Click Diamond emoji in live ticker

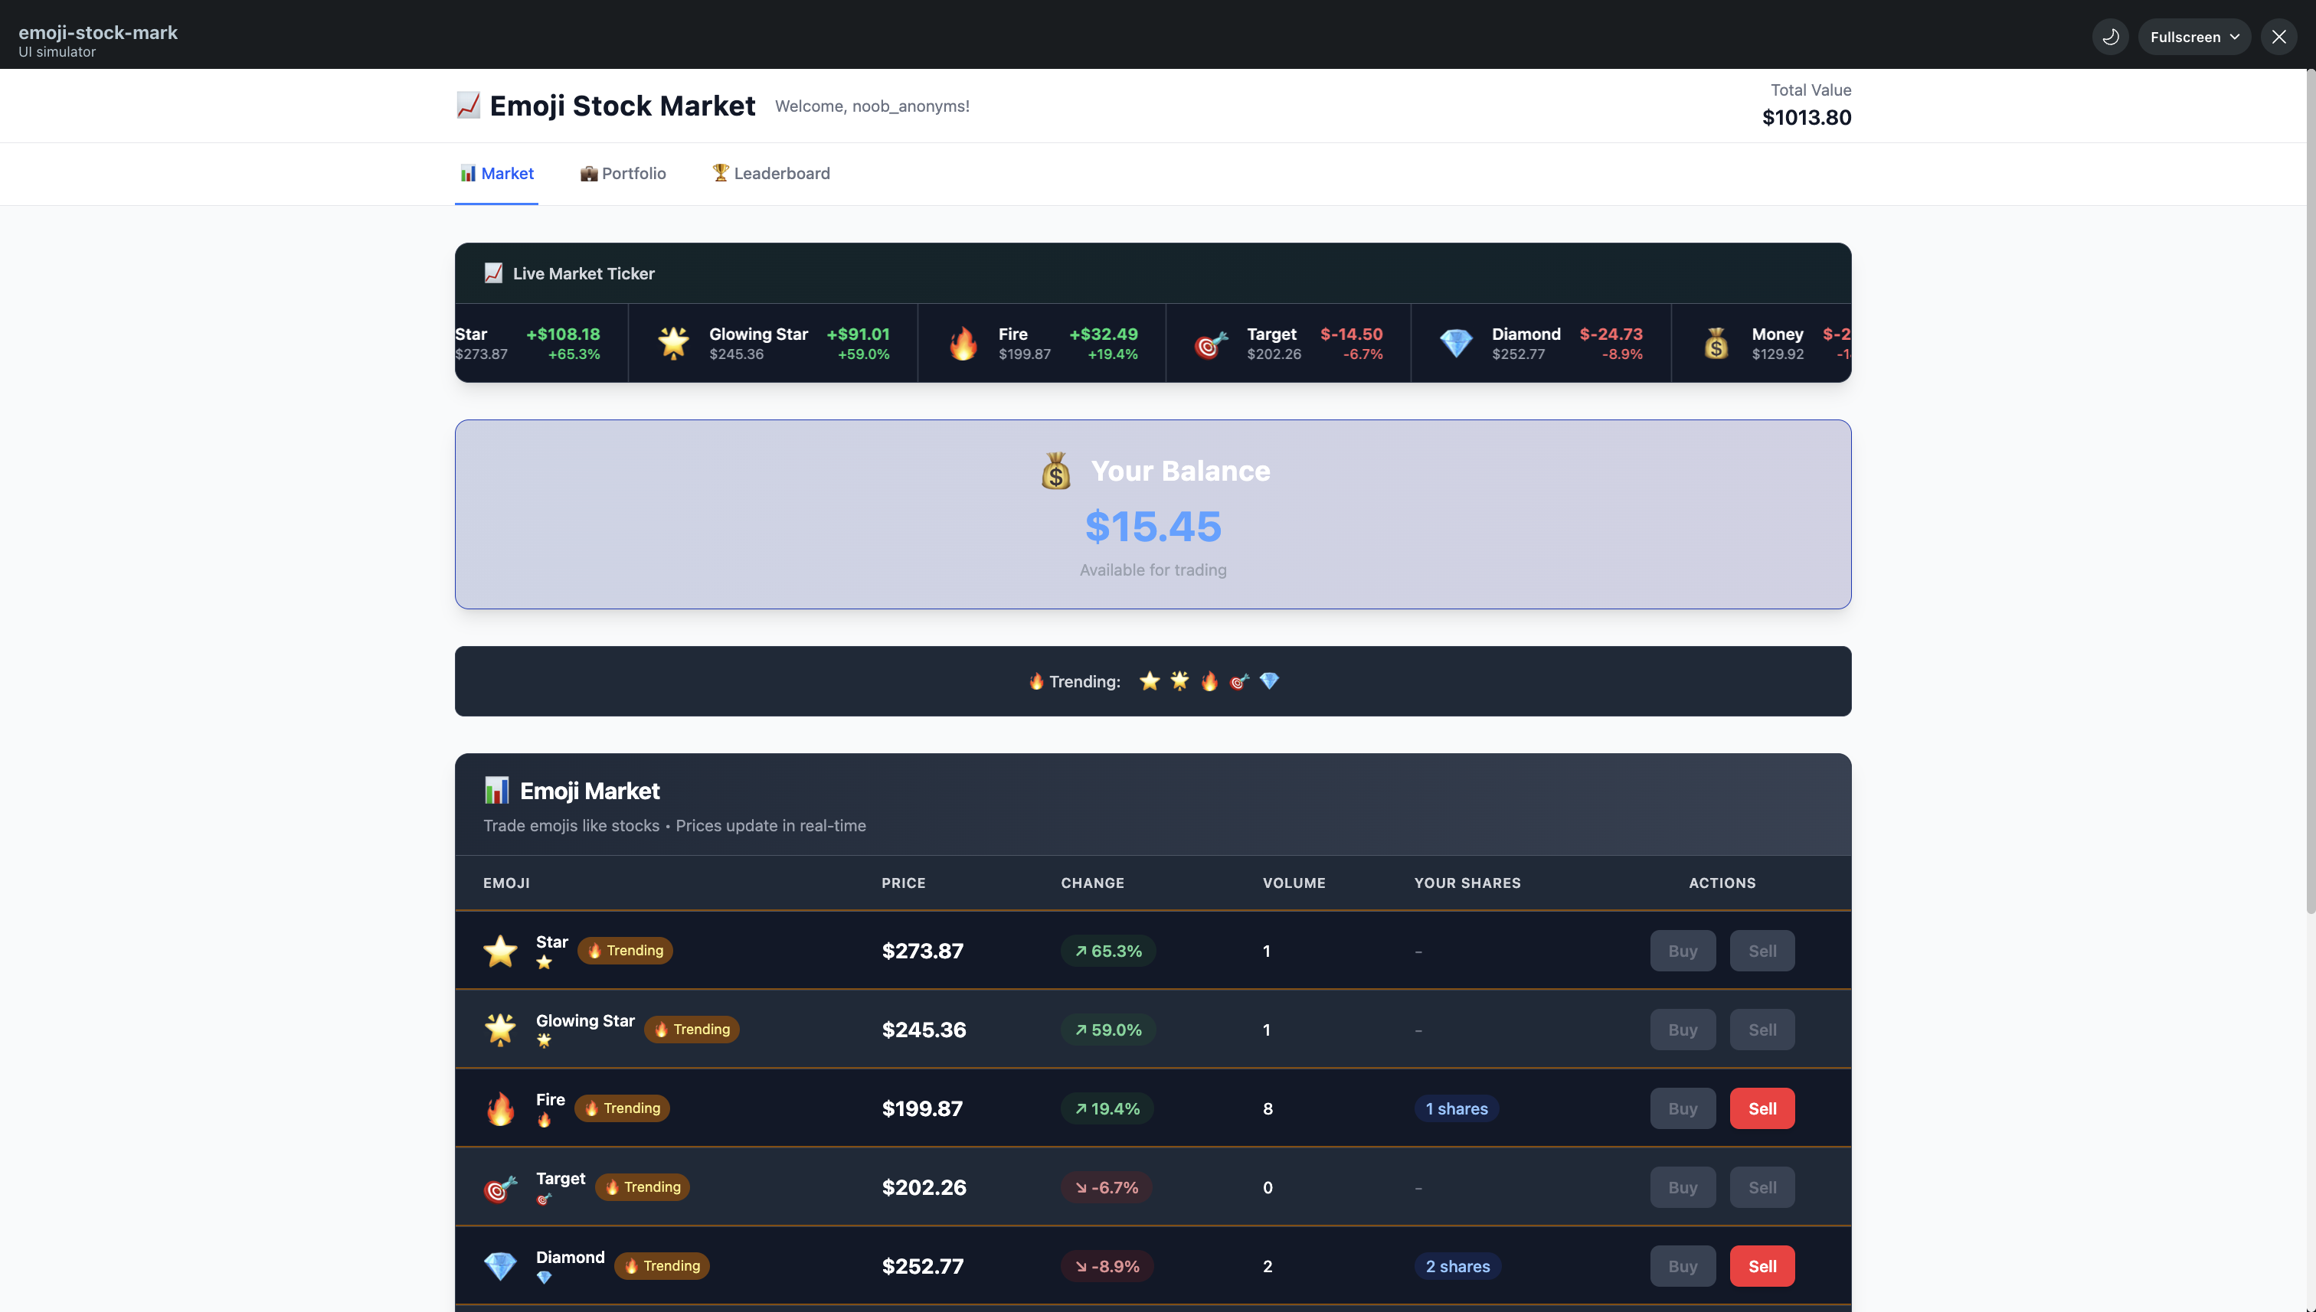pyautogui.click(x=1455, y=344)
